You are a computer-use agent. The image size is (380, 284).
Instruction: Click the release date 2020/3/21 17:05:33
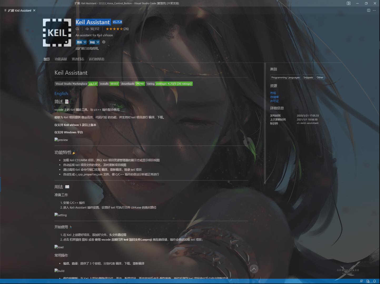[x=308, y=116]
